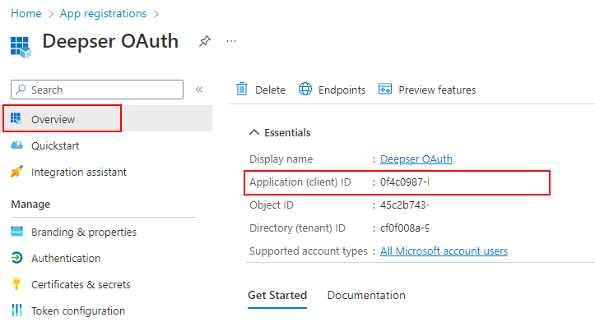Pin the Deepser OAuth page
Viewport: 595px width, 322px height.
(x=205, y=41)
